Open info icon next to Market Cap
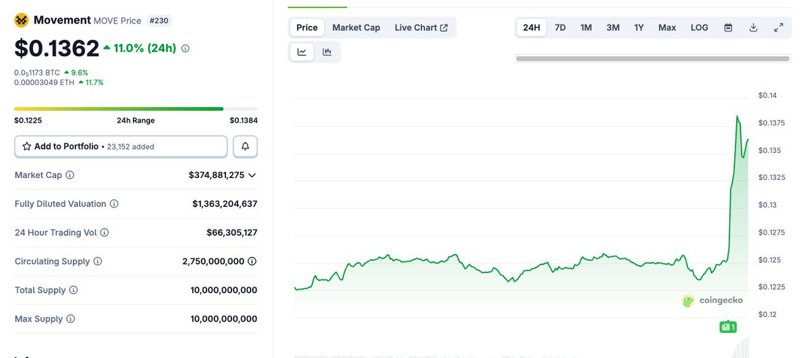 69,175
